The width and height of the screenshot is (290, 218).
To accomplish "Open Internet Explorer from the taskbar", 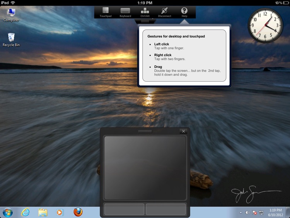I will coord(26,212).
